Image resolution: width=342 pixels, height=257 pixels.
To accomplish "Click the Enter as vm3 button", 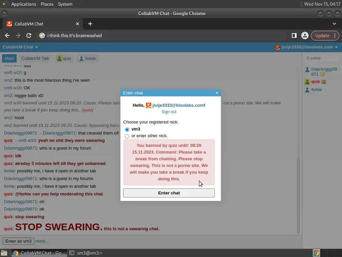I will 18,241.
